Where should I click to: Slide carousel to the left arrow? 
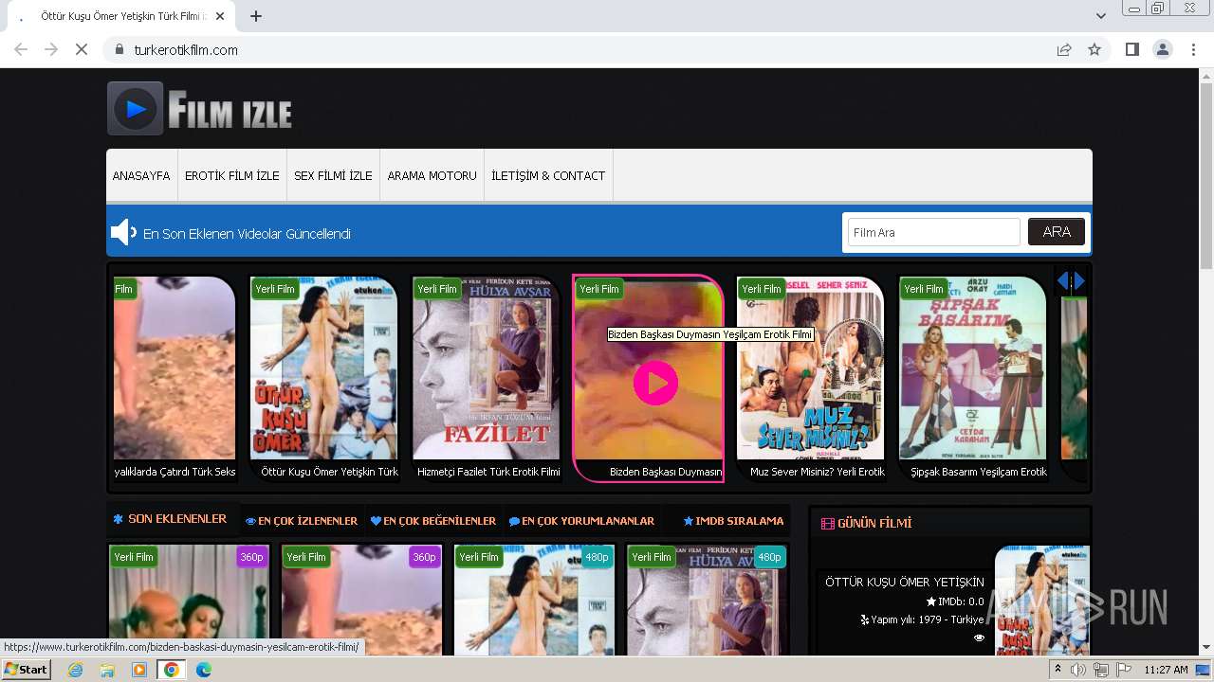(x=1063, y=281)
